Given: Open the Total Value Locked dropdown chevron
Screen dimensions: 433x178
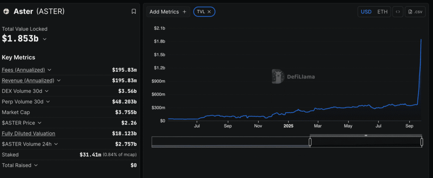Looking at the screenshot, I should 45,39.
